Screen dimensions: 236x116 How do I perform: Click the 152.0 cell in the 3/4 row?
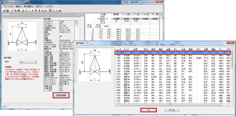(x=116, y=38)
